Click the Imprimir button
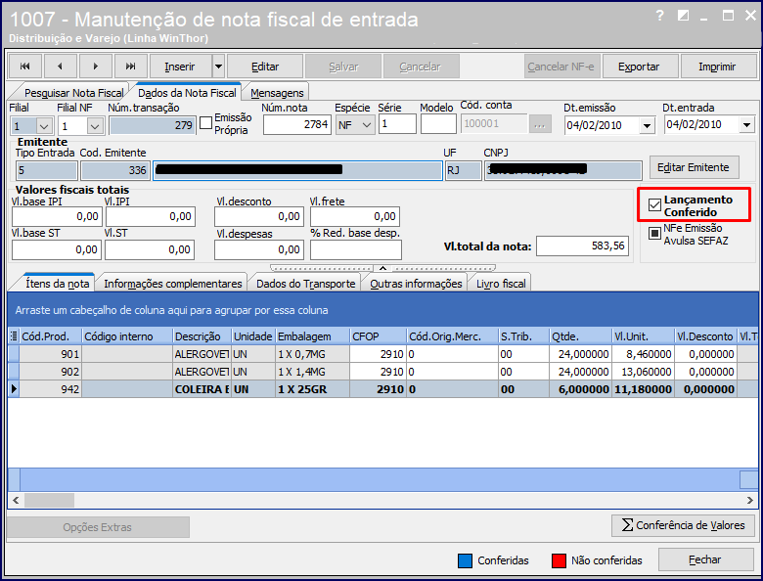763x581 pixels. point(717,67)
